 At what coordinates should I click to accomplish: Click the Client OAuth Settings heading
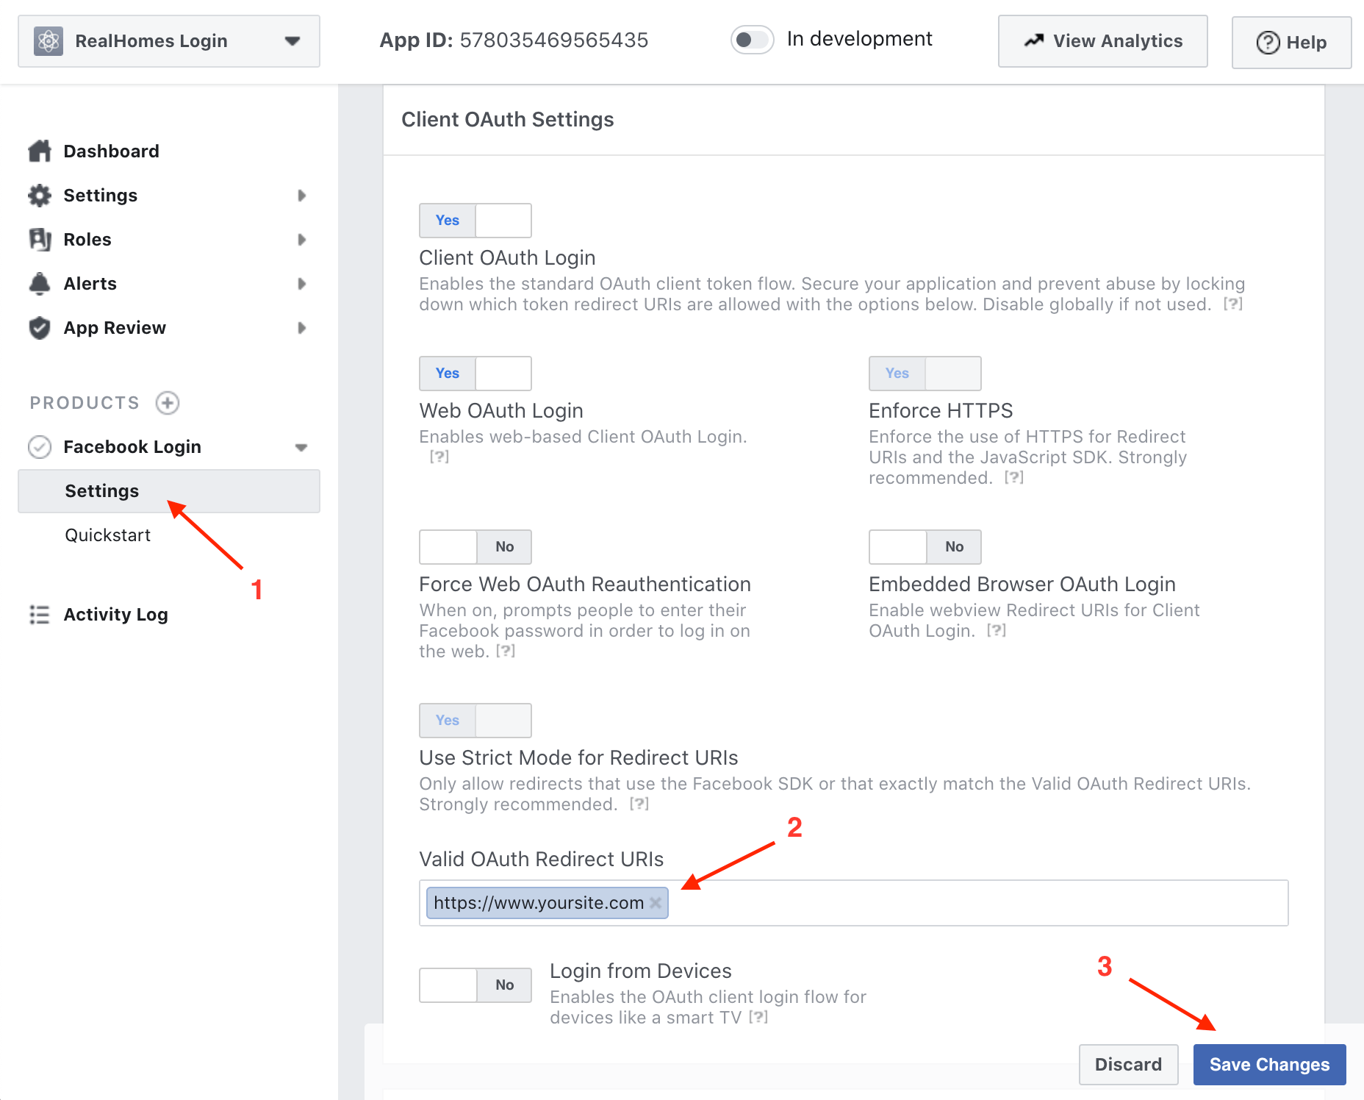pyautogui.click(x=507, y=119)
